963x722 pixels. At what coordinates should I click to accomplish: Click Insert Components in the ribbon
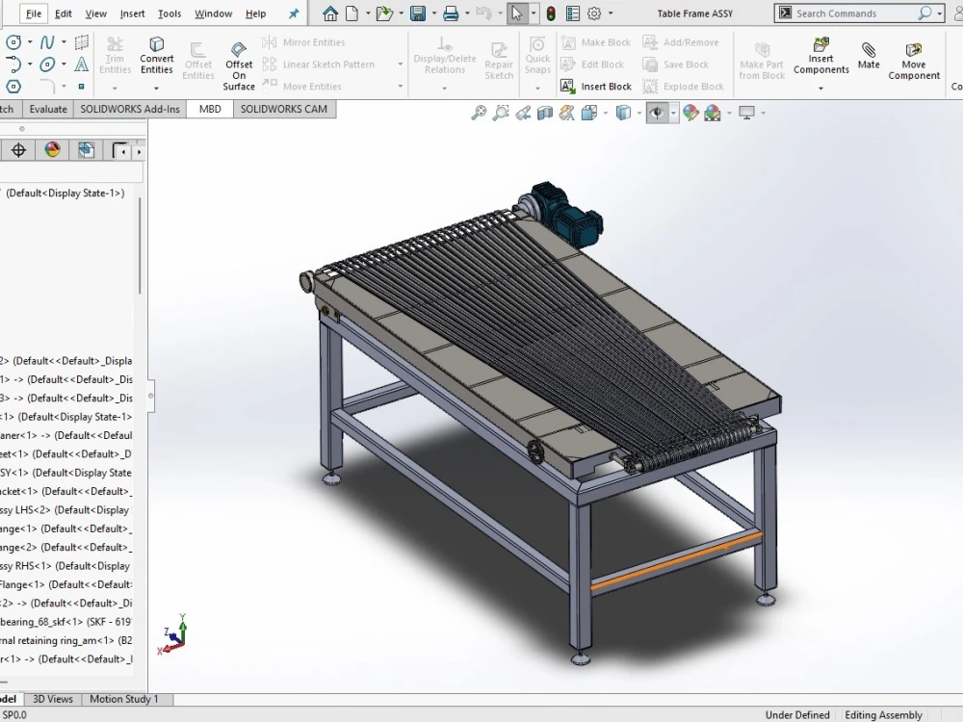pos(820,58)
